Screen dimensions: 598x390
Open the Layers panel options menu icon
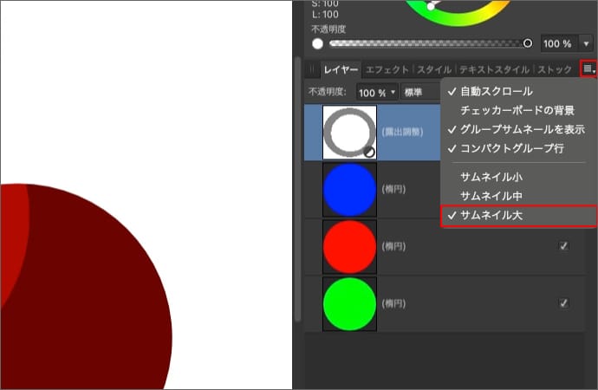coord(588,68)
